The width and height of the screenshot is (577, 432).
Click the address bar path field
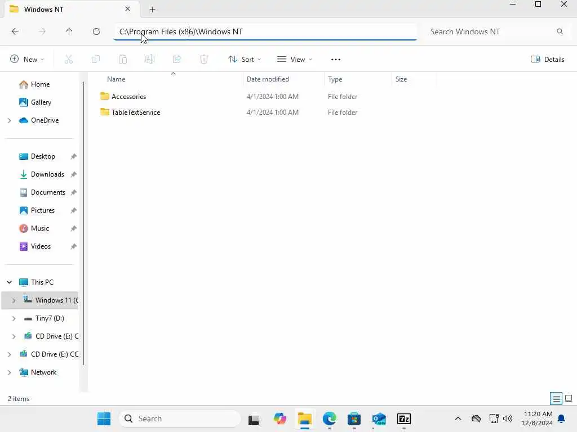(x=265, y=31)
